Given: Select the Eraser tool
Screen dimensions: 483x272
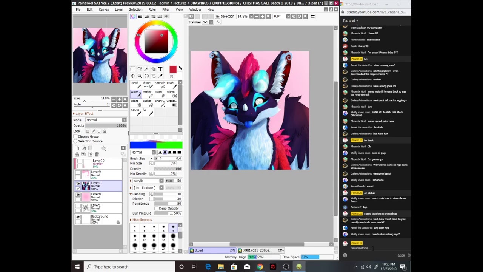Looking at the screenshot, I should pos(159,94).
